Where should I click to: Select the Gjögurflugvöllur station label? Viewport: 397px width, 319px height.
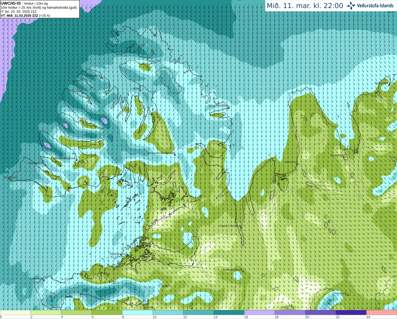(x=218, y=106)
